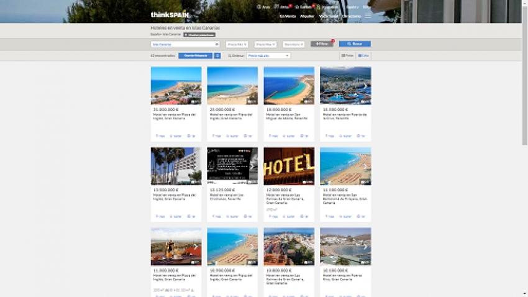This screenshot has width=528, height=297.
Task: Next photo arrow on the first Playa del Inglés listing
Action: [x=196, y=86]
